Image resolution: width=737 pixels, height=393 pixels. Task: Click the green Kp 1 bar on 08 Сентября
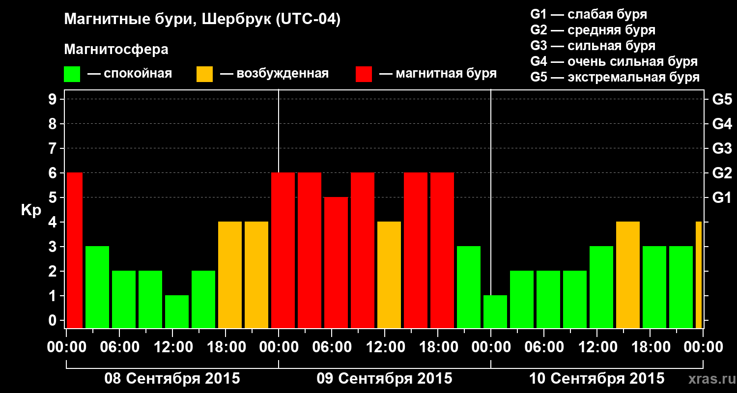(x=177, y=311)
